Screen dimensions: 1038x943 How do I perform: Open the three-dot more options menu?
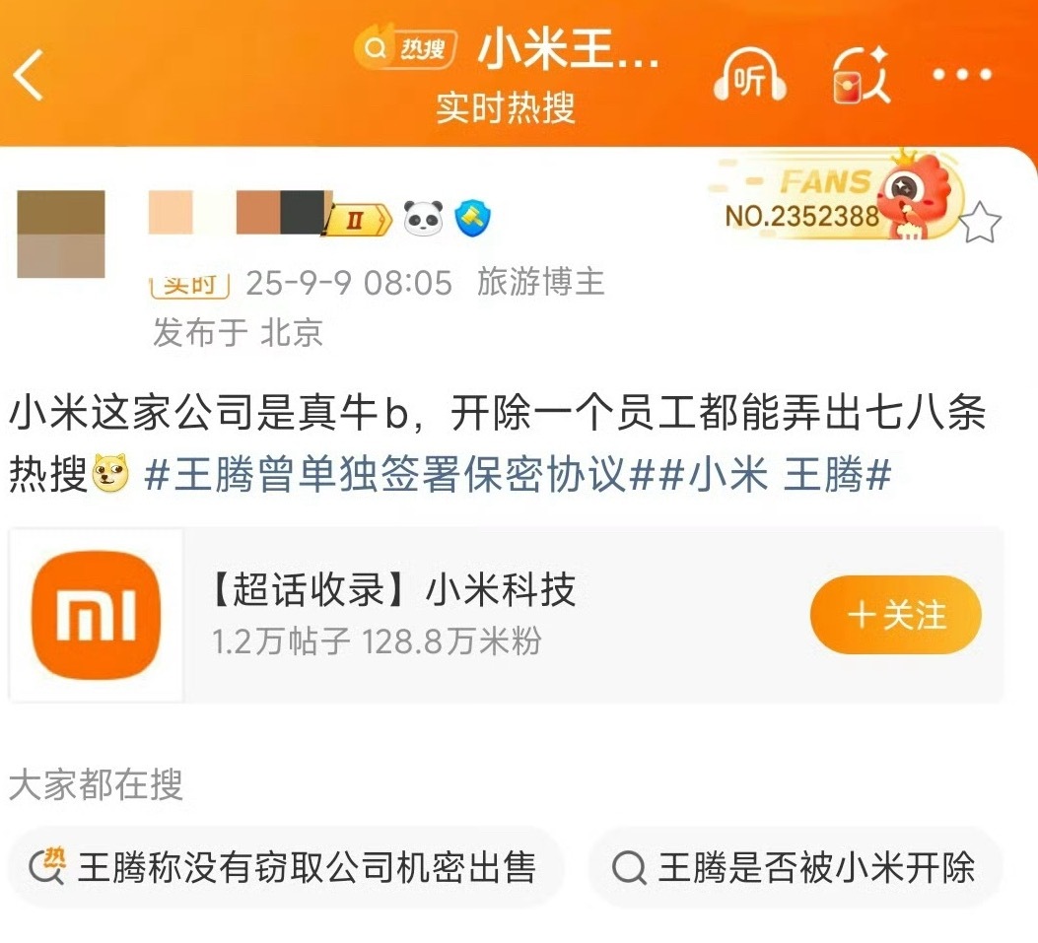[962, 74]
